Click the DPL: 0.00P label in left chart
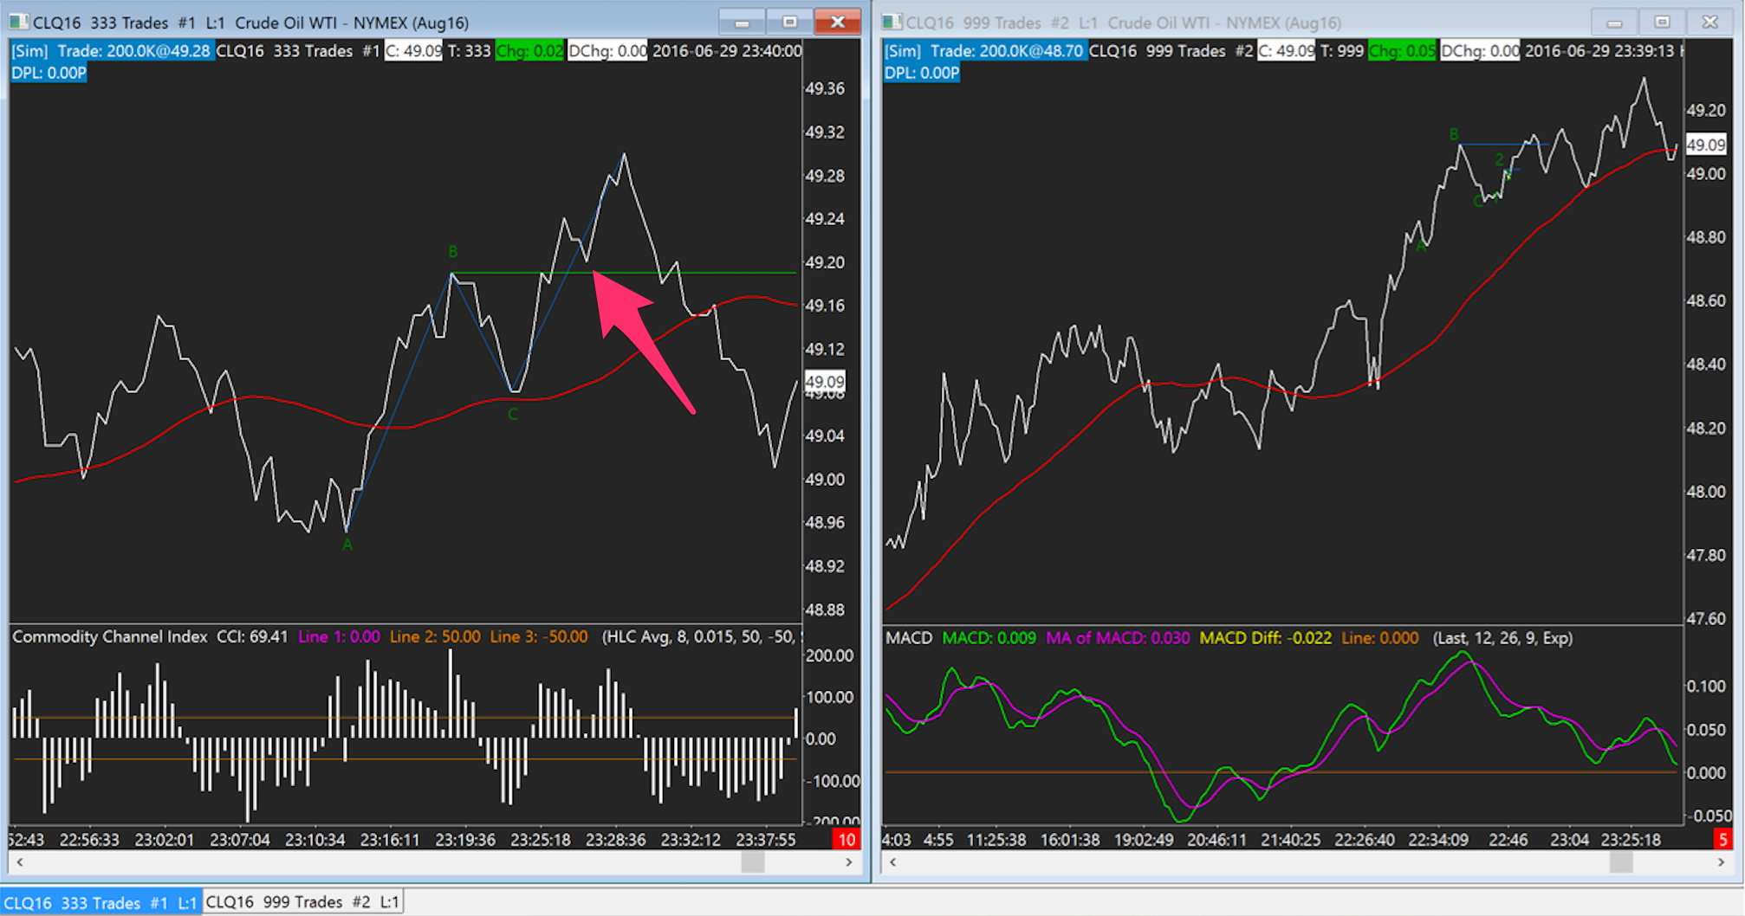The width and height of the screenshot is (1745, 916). point(49,73)
